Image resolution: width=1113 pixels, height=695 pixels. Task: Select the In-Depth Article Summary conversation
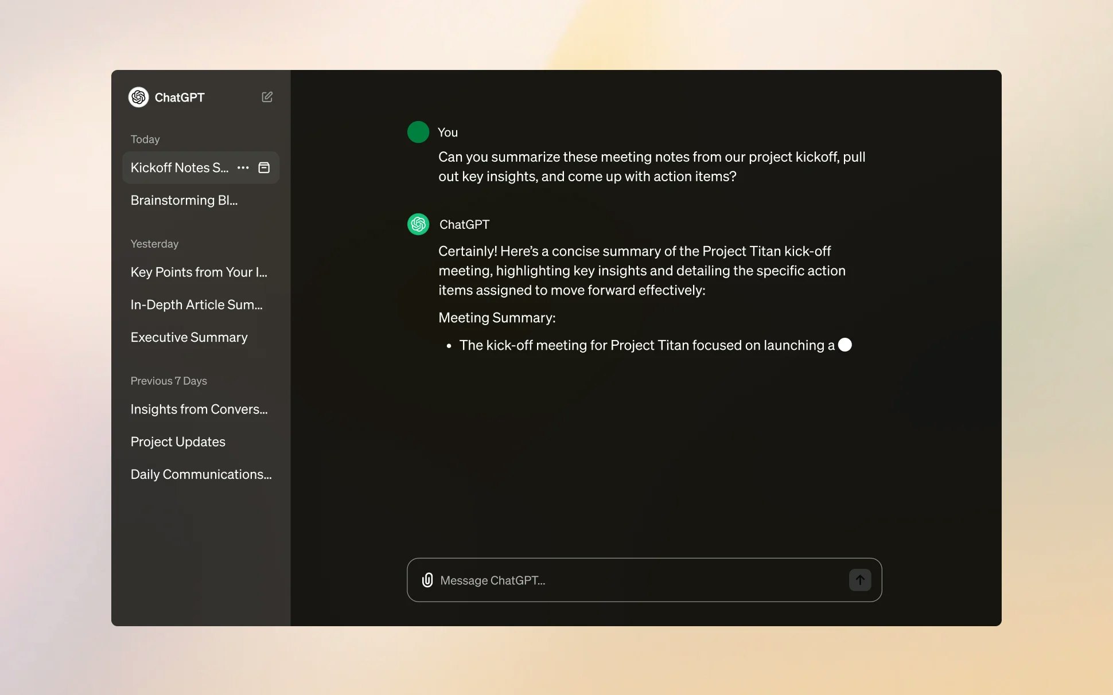196,304
